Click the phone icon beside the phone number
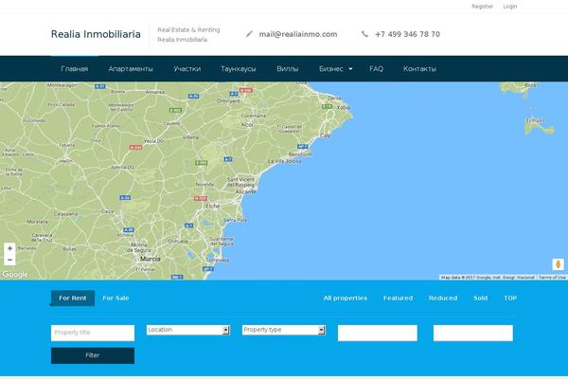This screenshot has height=379, width=568. pos(364,34)
